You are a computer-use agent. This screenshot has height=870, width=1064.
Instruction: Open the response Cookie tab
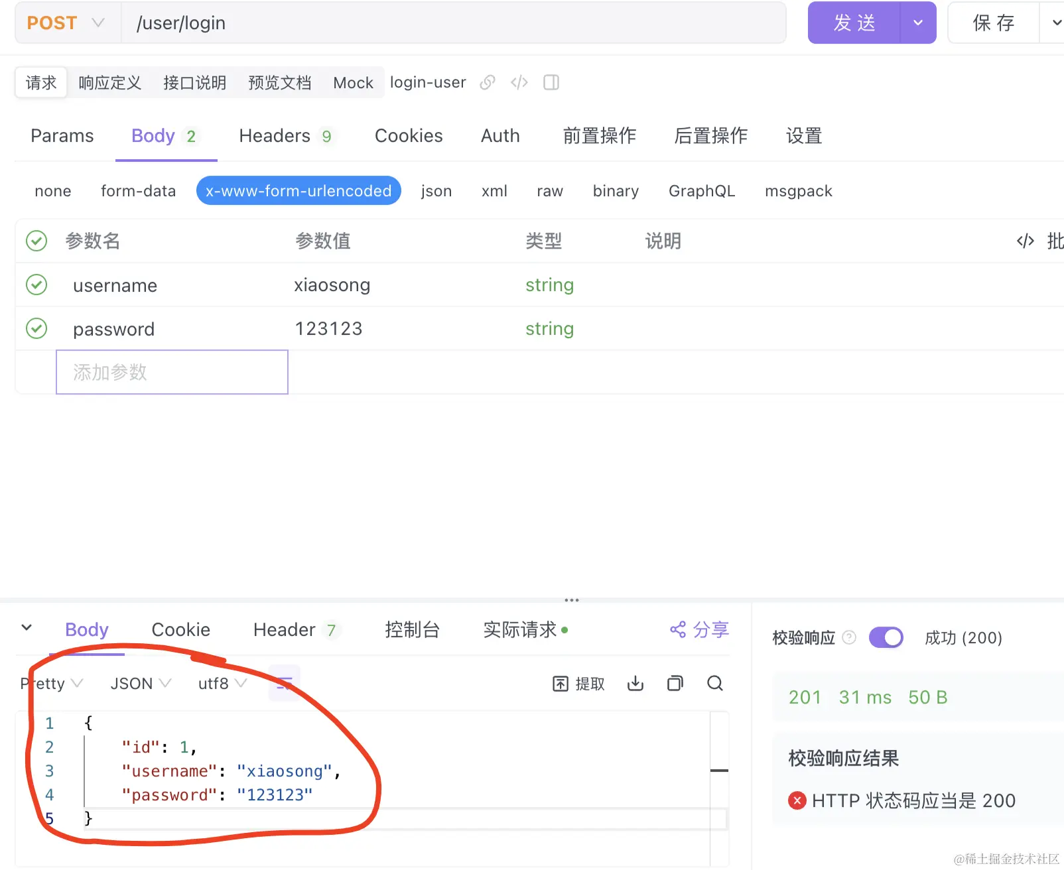pos(181,629)
